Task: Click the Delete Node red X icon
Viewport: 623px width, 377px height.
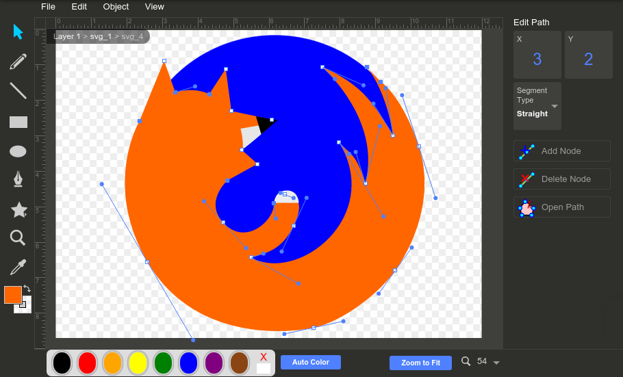Action: point(526,179)
